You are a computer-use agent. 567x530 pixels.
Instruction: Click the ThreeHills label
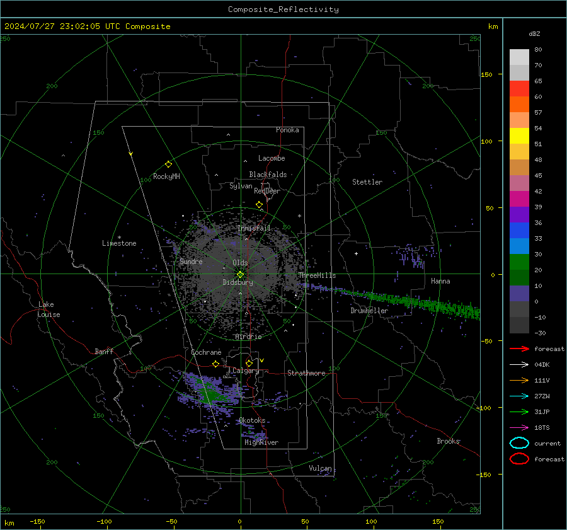point(317,275)
